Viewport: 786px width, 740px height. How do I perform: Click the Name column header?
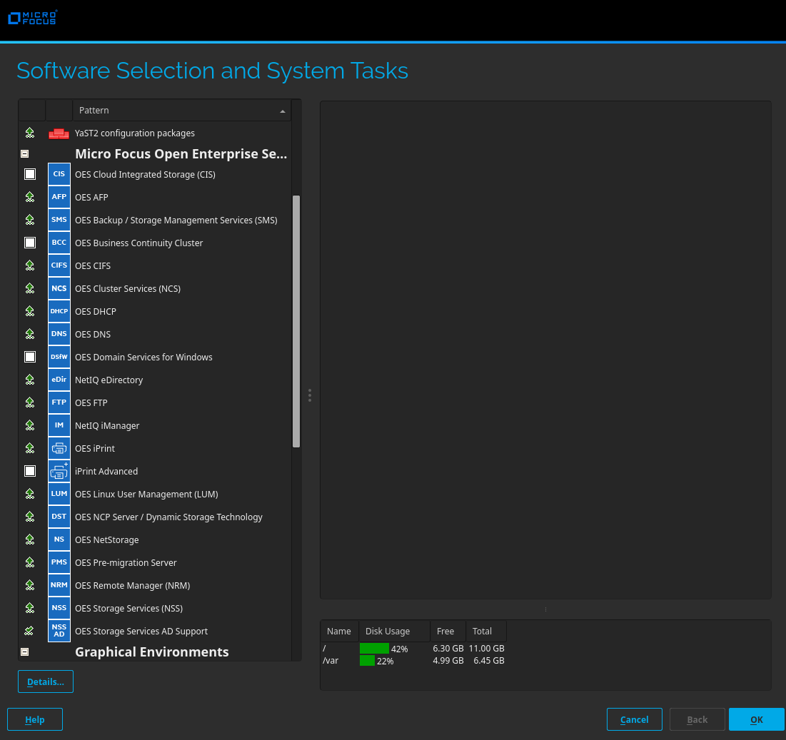[x=339, y=632]
